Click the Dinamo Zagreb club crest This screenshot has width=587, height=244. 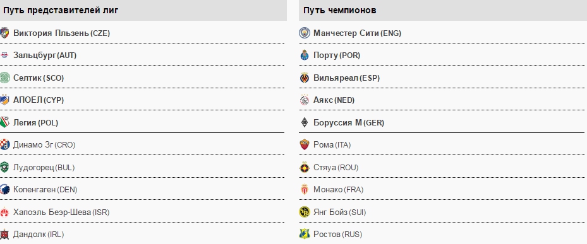[x=4, y=144]
